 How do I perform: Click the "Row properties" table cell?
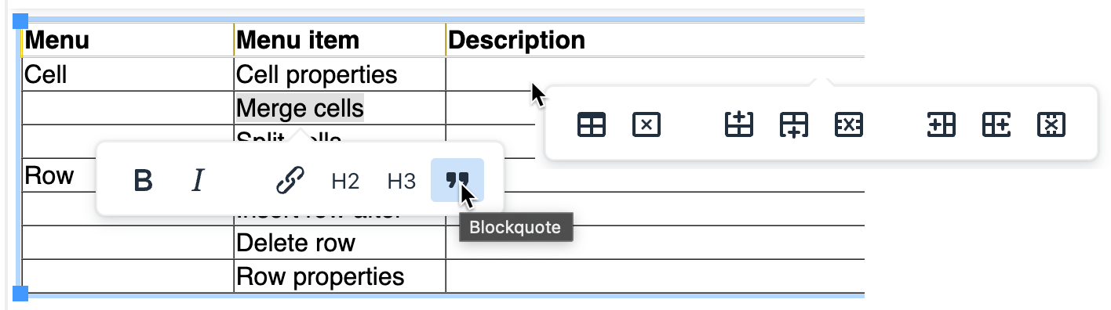[340, 276]
